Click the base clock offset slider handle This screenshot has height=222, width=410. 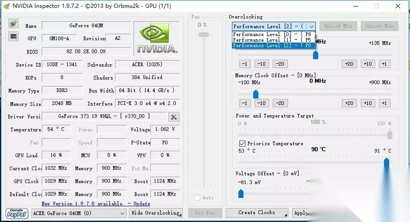315,55
